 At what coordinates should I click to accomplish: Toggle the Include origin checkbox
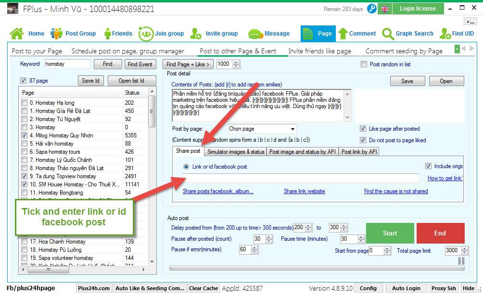tap(428, 166)
